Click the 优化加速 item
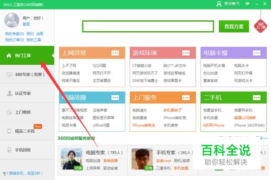 (x=210, y=73)
